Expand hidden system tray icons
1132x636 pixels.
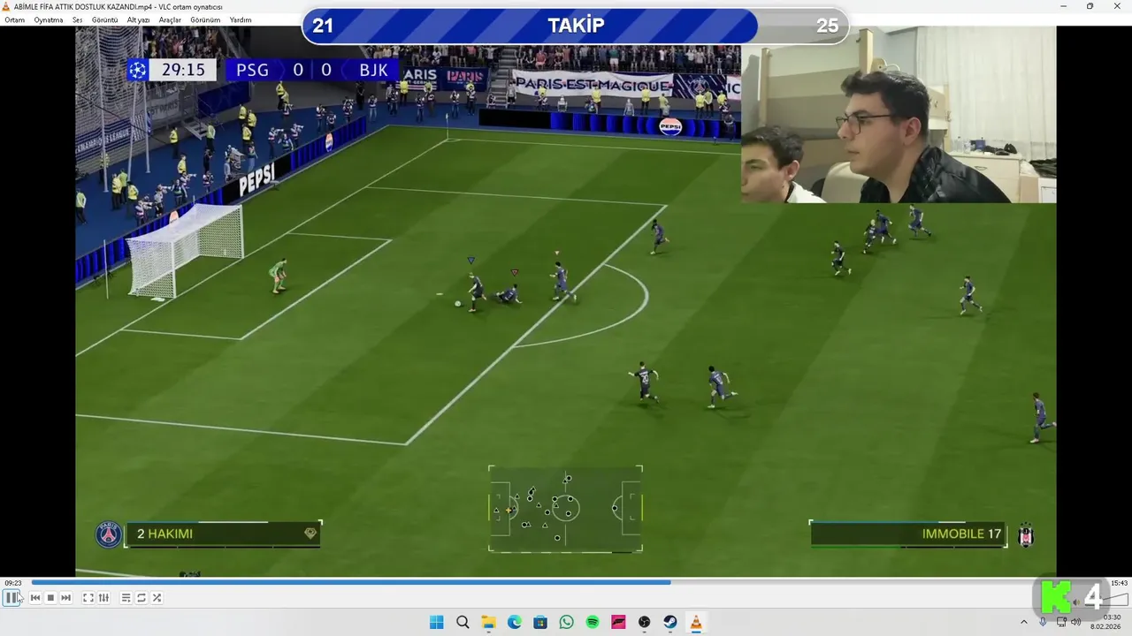(1024, 622)
